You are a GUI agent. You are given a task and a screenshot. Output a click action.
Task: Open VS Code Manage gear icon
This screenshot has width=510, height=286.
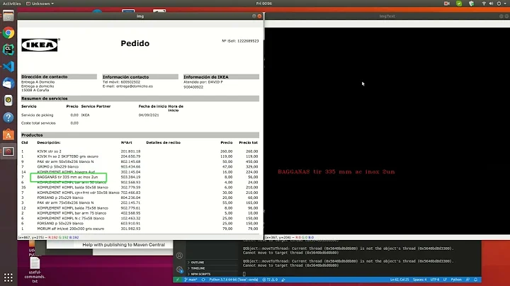click(179, 269)
